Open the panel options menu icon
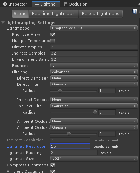Viewport: 140px width, 173px height. [139, 4]
